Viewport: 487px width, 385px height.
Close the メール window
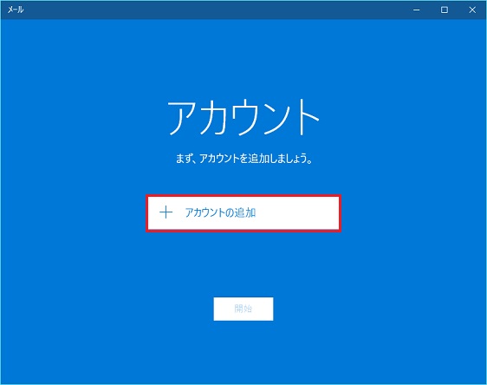point(472,10)
